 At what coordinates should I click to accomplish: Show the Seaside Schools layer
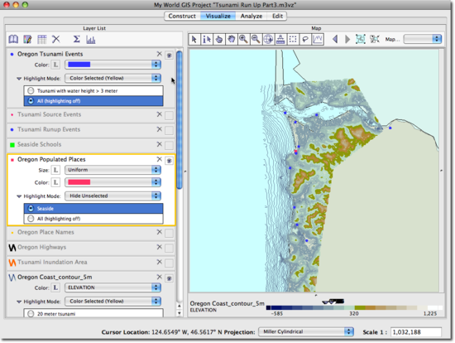tap(169, 145)
